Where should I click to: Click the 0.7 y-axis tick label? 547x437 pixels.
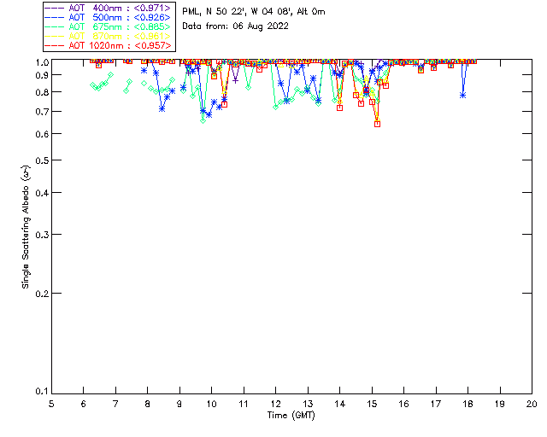click(42, 112)
